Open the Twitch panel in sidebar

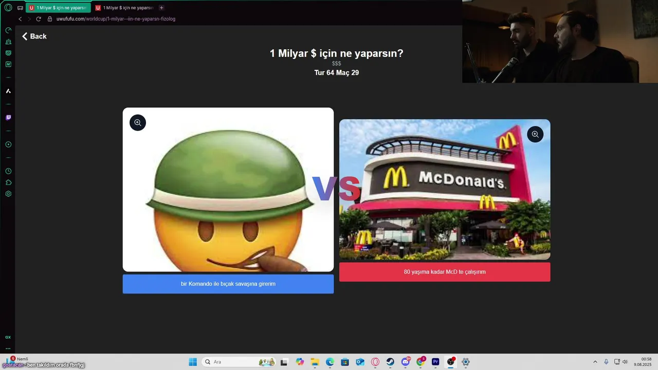tap(8, 118)
